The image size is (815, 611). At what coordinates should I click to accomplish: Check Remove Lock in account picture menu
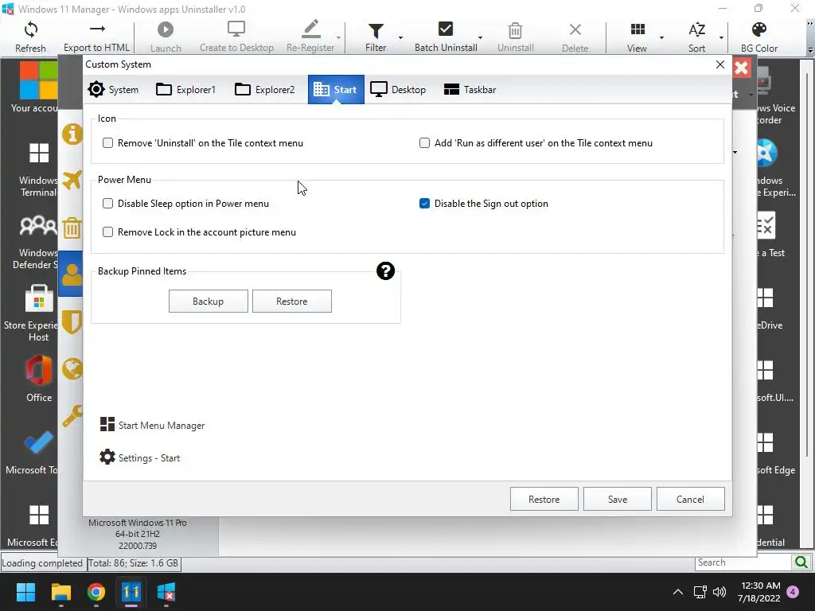[x=107, y=232]
